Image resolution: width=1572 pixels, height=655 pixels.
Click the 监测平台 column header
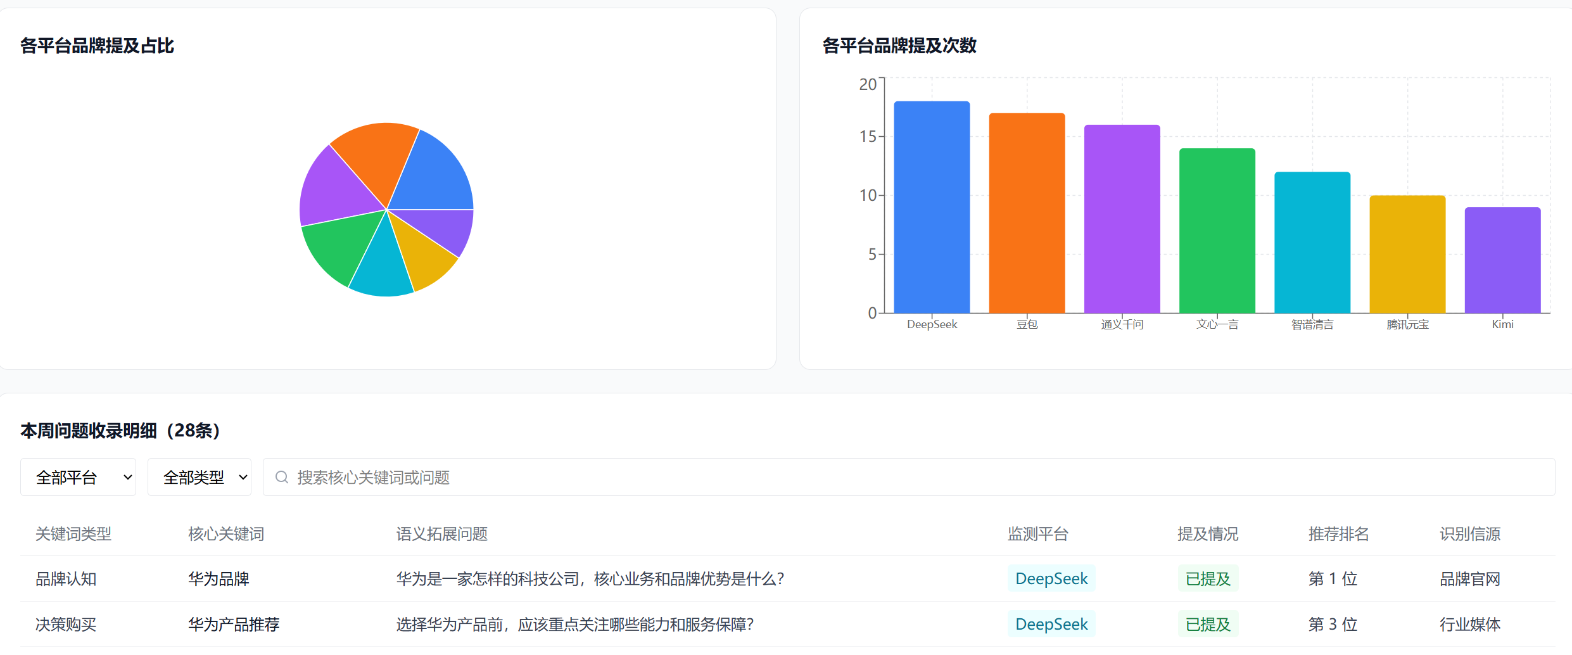(x=1038, y=534)
